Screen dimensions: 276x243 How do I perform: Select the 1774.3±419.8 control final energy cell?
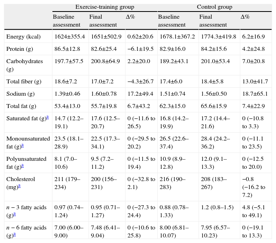pyautogui.click(x=218, y=37)
